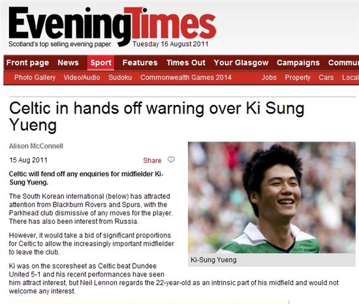Click the Ki-Sung Yueng article photo
359x304 pixels.
[272, 198]
